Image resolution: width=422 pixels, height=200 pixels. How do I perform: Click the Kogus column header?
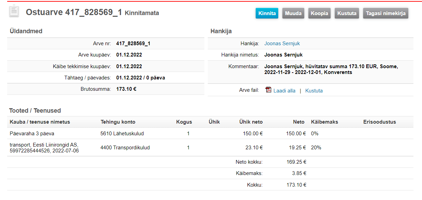tap(184, 122)
